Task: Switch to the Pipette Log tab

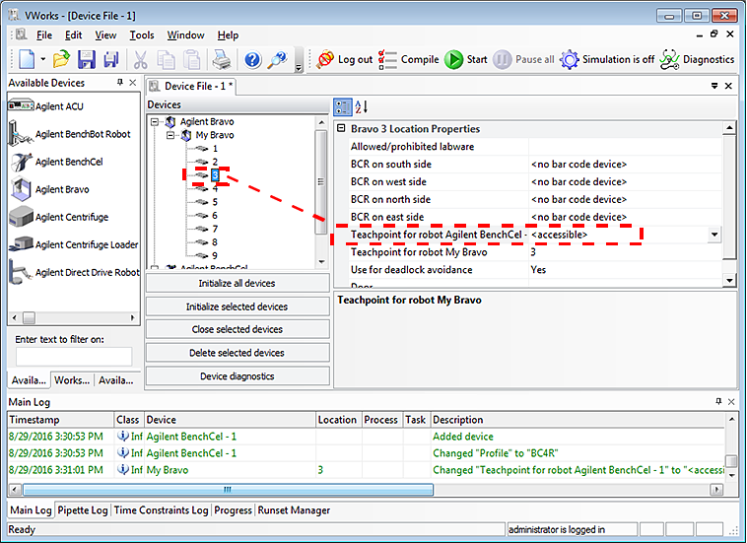Action: [84, 510]
